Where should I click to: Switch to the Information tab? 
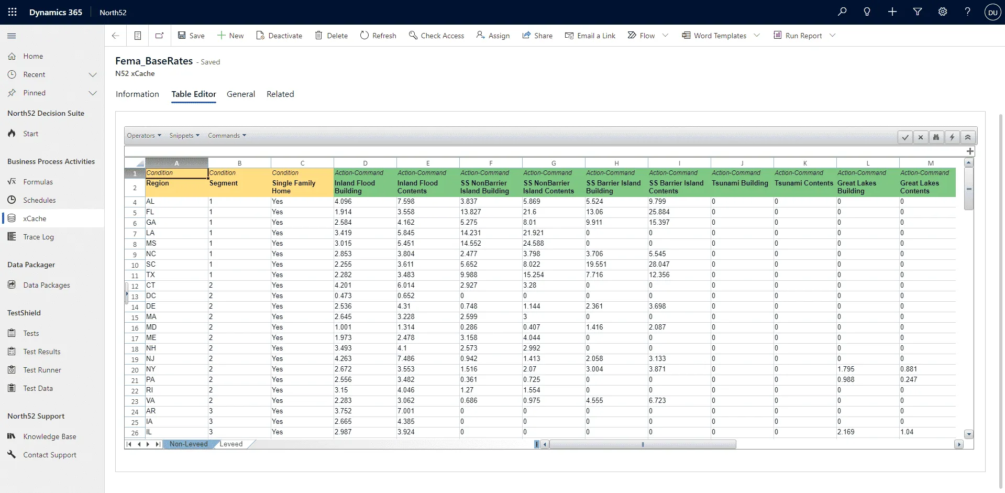click(137, 94)
